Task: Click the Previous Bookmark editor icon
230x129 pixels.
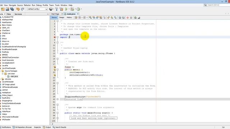Action: pos(109,18)
